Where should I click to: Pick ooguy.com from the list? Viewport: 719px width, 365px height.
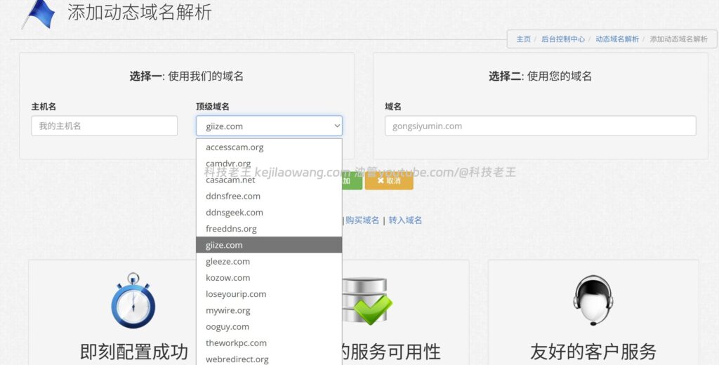(x=269, y=326)
